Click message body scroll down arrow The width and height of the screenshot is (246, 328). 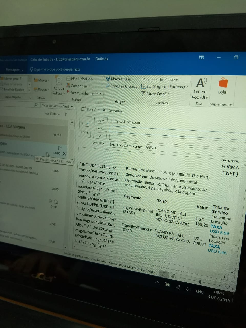232,272
